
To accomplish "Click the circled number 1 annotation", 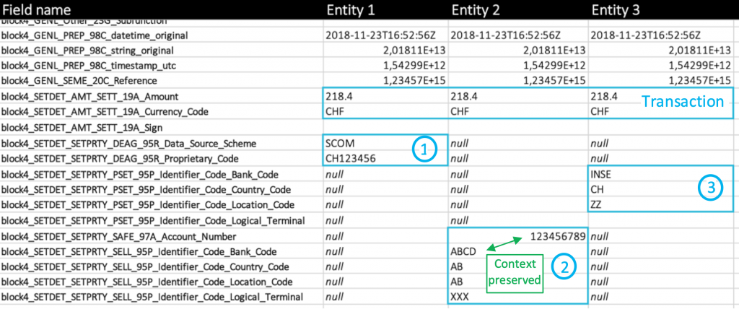I will [x=423, y=149].
